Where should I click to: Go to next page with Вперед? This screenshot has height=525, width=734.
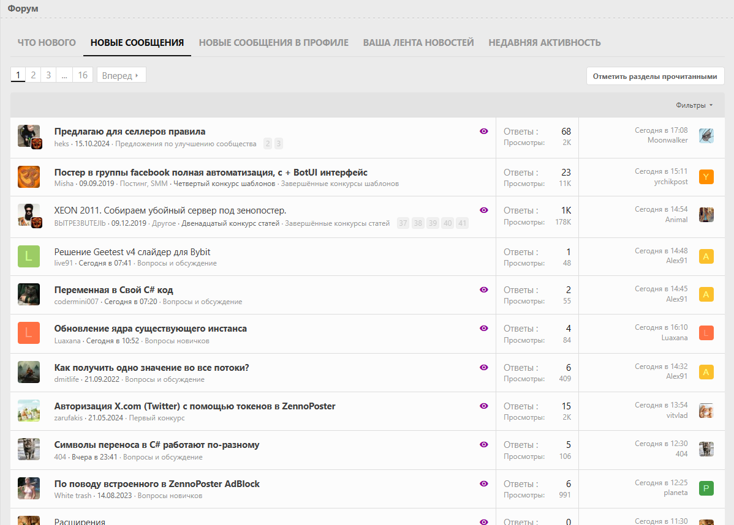121,75
